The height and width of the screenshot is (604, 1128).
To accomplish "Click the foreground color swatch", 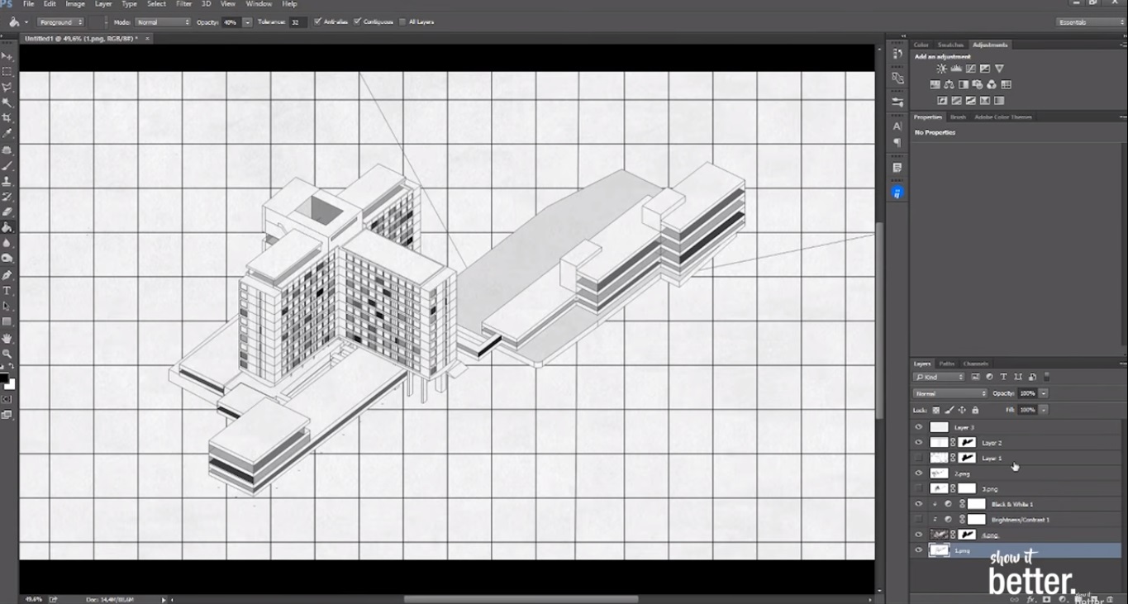I will (x=6, y=378).
